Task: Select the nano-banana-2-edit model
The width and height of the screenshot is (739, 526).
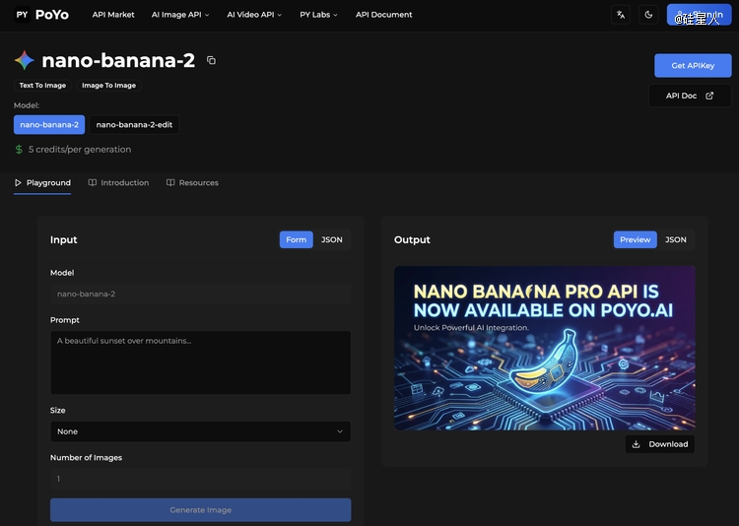Action: 135,125
